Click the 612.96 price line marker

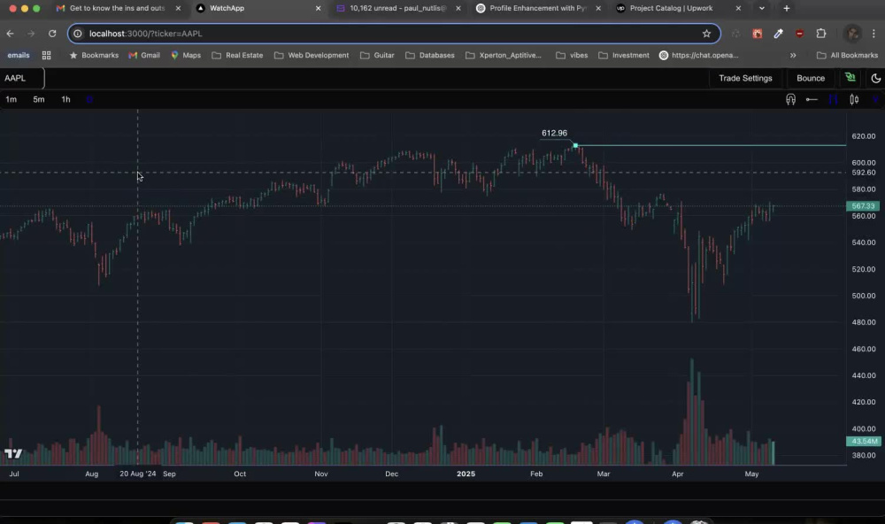(575, 146)
